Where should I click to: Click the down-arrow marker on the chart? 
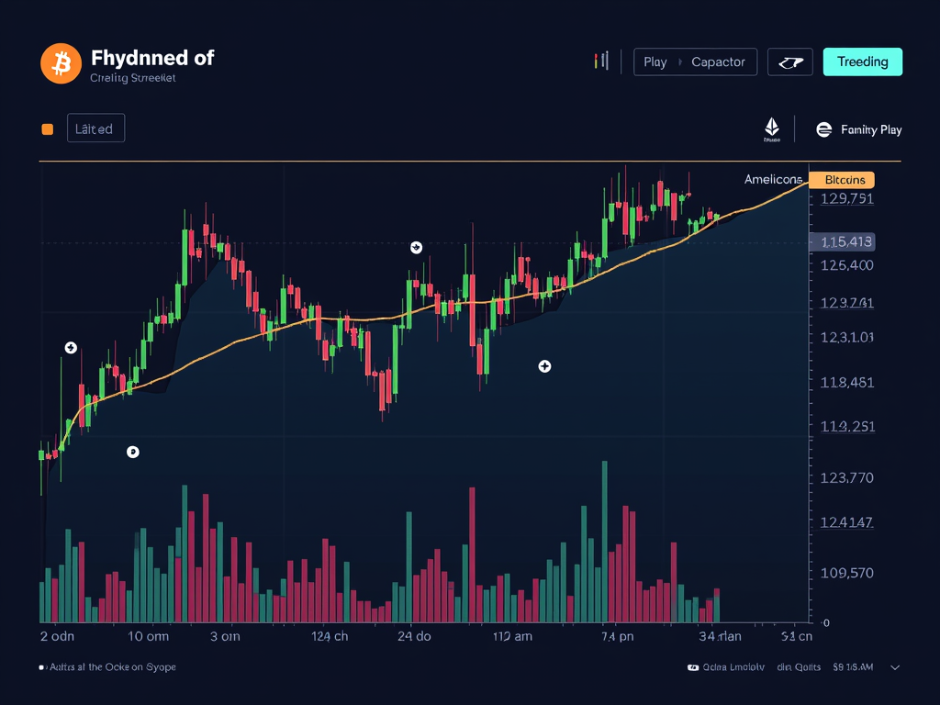tap(416, 247)
